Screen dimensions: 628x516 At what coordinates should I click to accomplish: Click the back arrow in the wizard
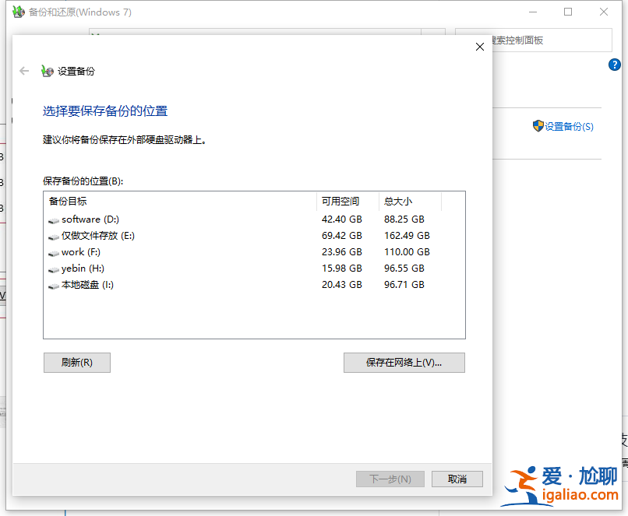(24, 71)
